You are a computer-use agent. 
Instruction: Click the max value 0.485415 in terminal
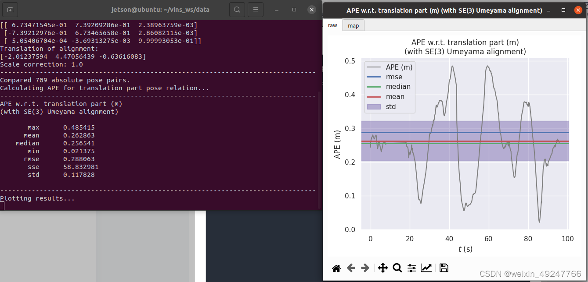[x=79, y=127]
